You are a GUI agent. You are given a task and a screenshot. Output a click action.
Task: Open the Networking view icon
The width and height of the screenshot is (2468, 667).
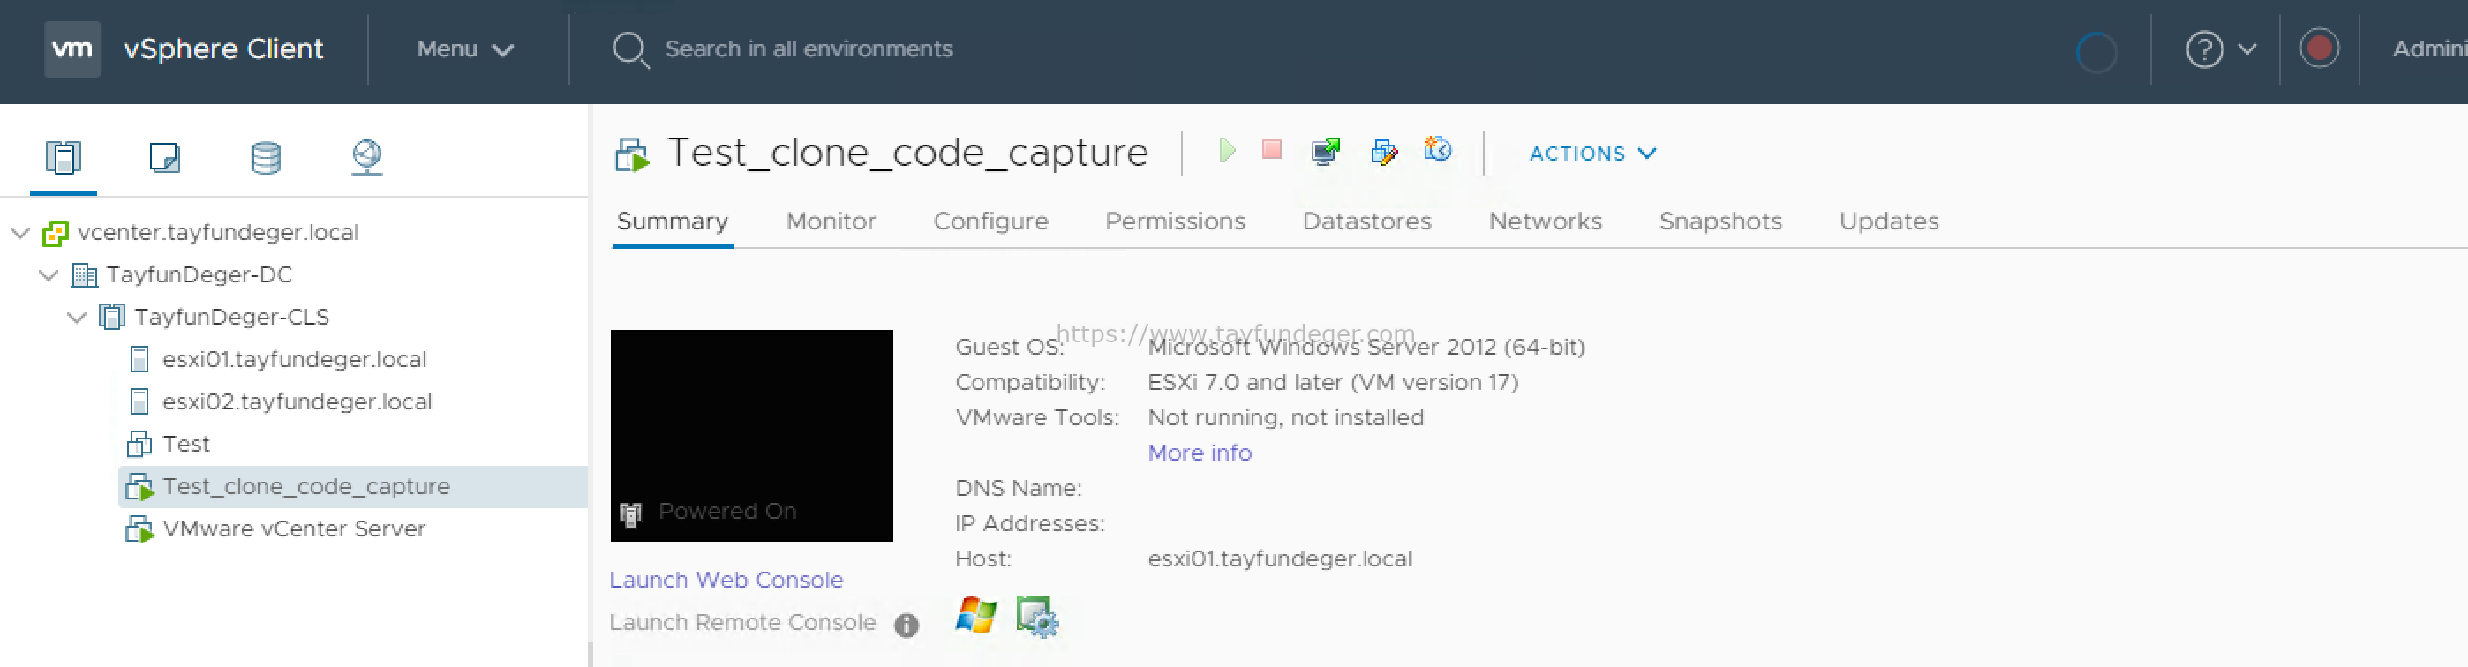[x=367, y=157]
